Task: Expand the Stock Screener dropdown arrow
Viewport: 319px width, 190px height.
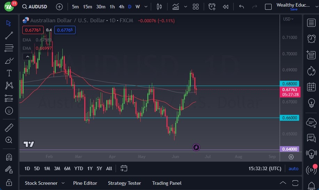Action: (x=63, y=183)
